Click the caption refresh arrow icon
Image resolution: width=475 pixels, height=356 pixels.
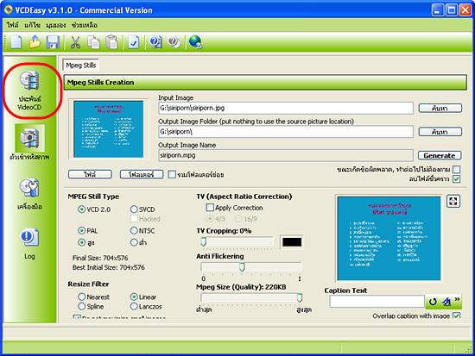(x=433, y=301)
